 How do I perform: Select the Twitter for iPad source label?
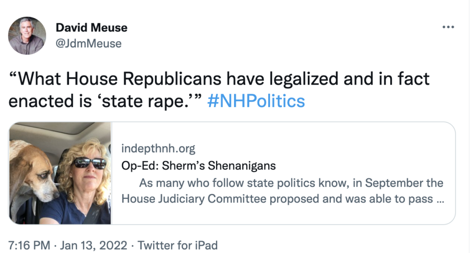178,245
